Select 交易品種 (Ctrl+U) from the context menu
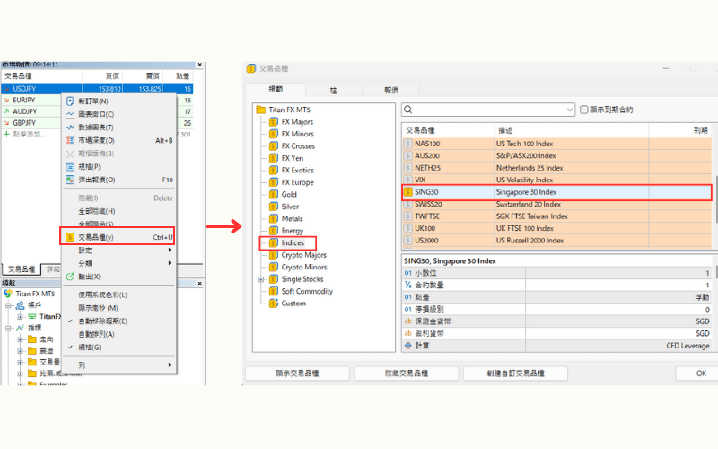Viewport: 718px width, 449px height. tap(117, 237)
